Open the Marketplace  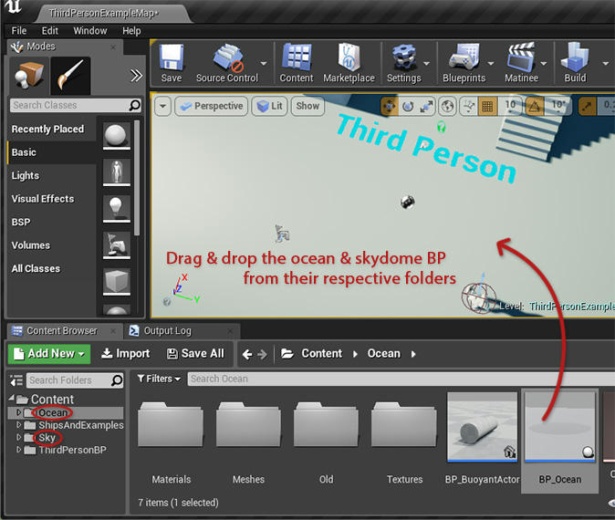point(349,60)
